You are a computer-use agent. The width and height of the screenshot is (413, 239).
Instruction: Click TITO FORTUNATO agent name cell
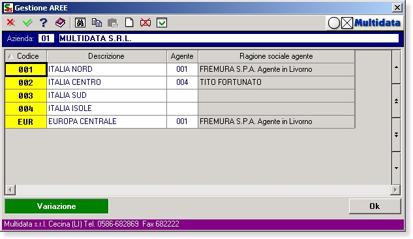pyautogui.click(x=276, y=82)
